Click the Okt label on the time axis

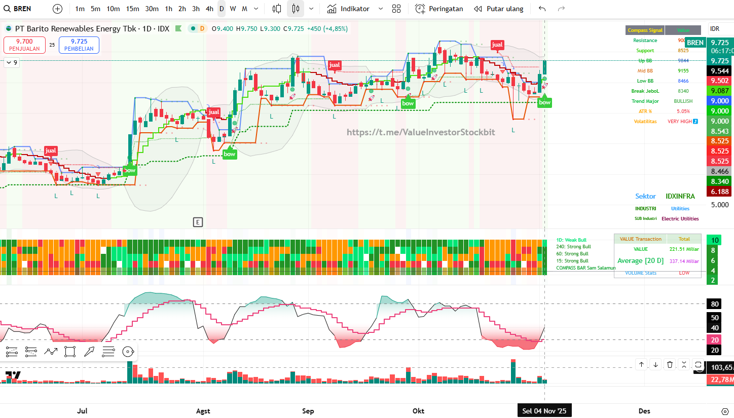click(418, 411)
